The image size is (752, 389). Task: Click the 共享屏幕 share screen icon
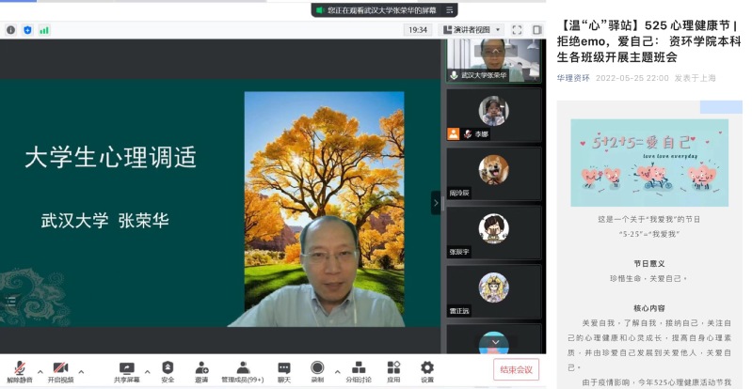(127, 370)
